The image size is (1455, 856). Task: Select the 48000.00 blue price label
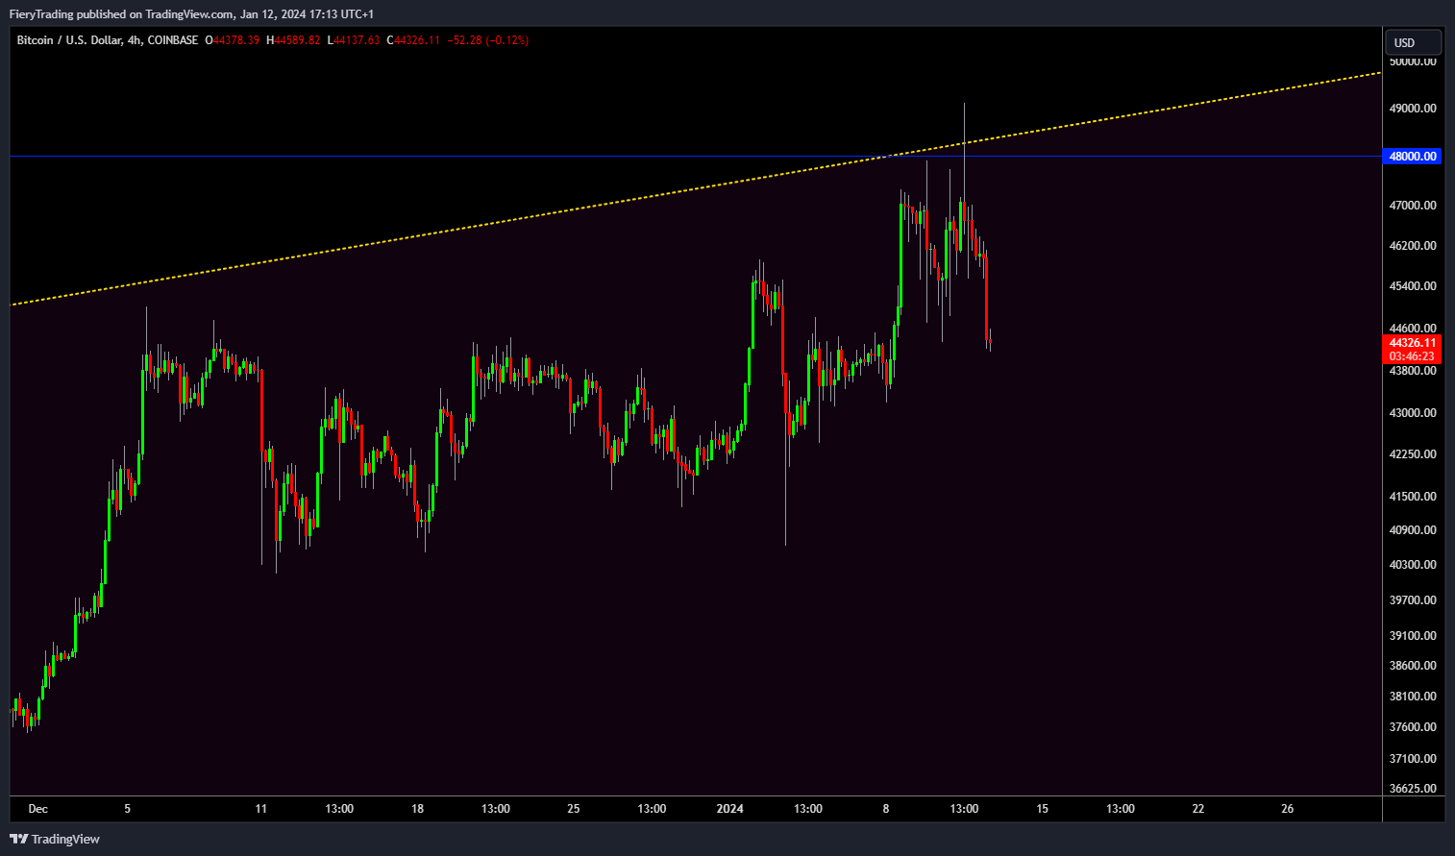point(1413,156)
